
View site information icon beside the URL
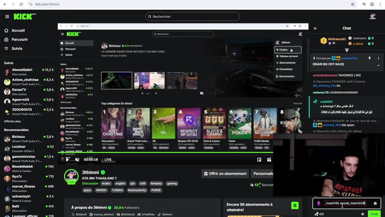[31, 4]
